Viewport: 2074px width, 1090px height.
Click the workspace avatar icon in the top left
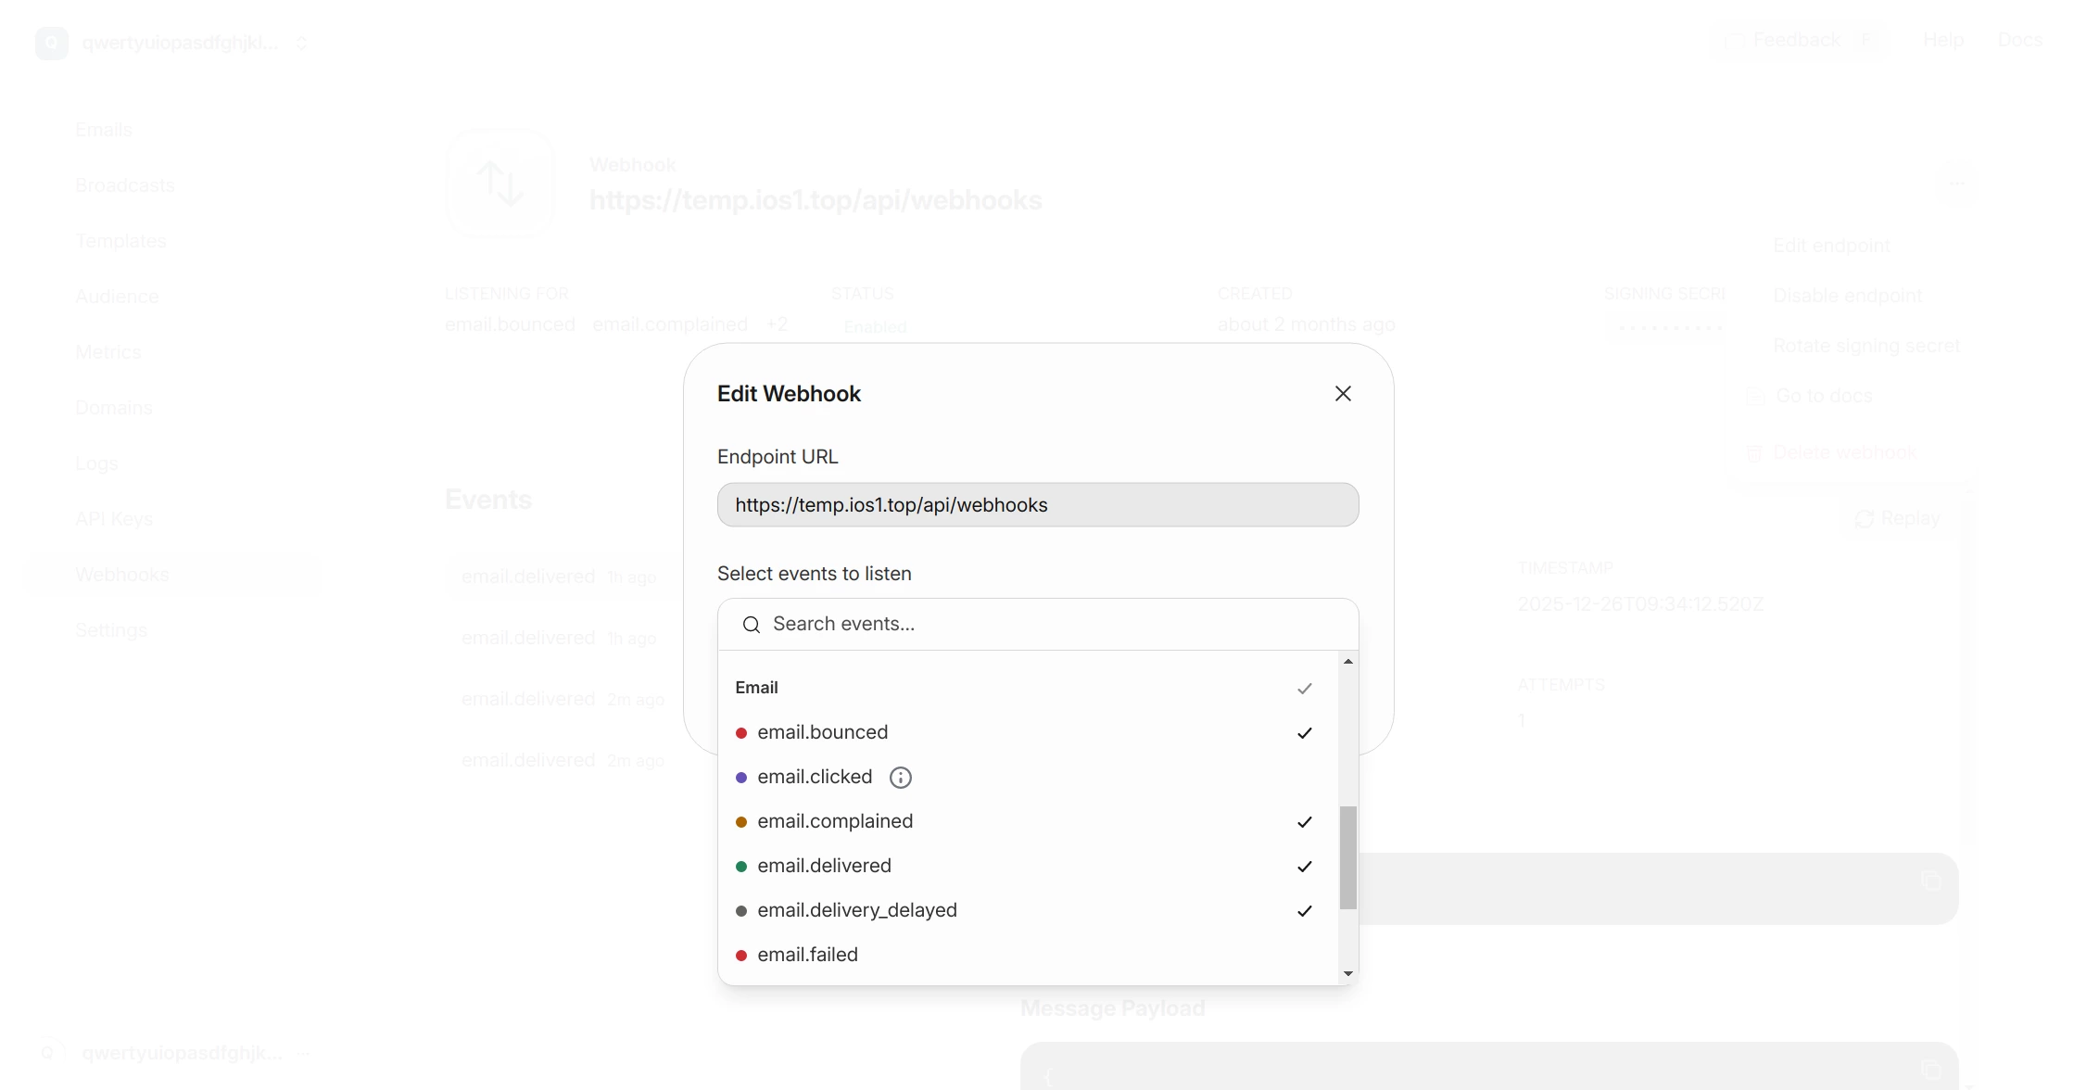tap(50, 43)
